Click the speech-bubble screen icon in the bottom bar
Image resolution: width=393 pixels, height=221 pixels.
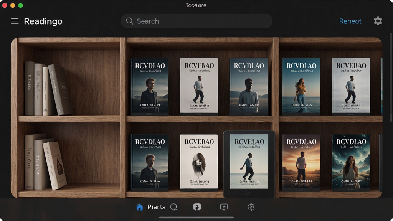pos(224,207)
